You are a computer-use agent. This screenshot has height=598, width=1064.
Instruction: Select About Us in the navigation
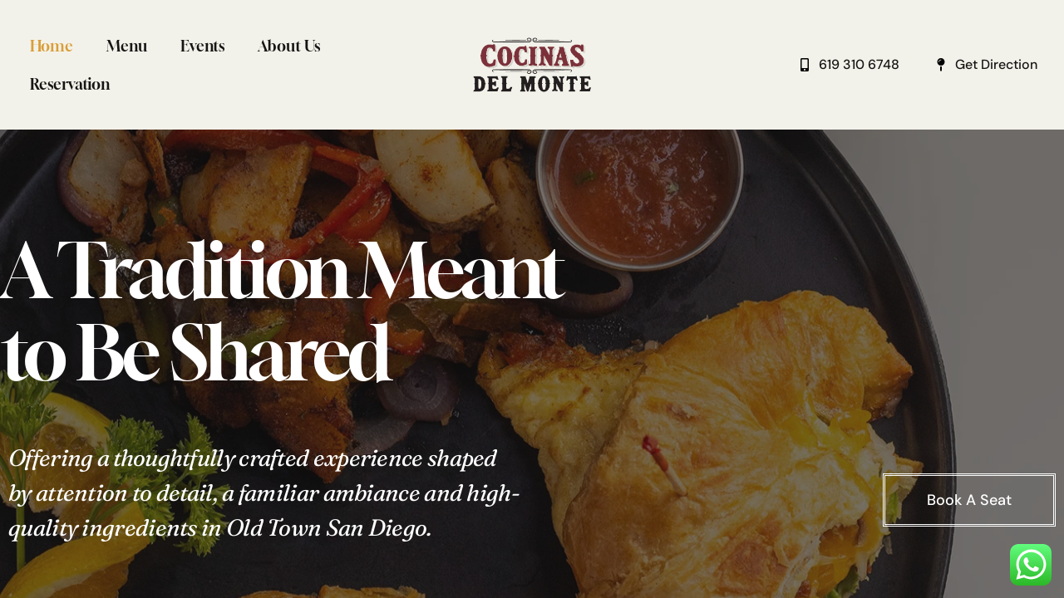[288, 46]
